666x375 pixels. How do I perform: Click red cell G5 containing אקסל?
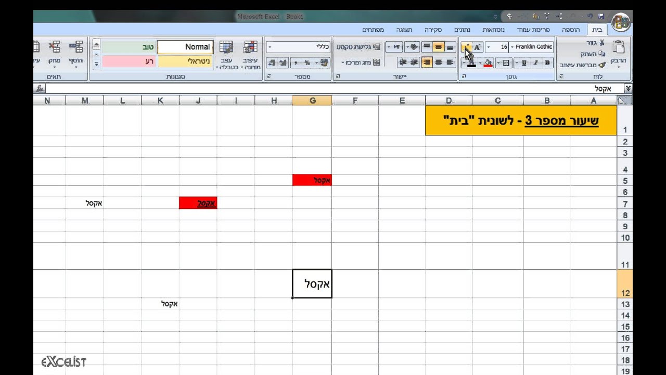(x=312, y=180)
